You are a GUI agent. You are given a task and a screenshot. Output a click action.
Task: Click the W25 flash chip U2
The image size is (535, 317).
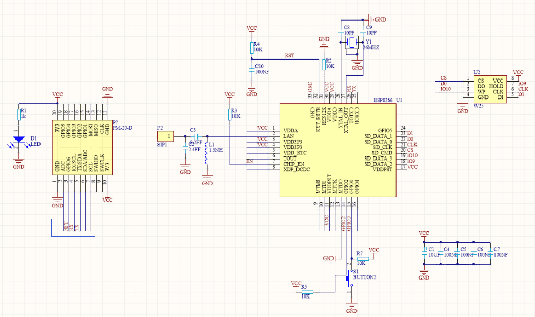click(489, 89)
